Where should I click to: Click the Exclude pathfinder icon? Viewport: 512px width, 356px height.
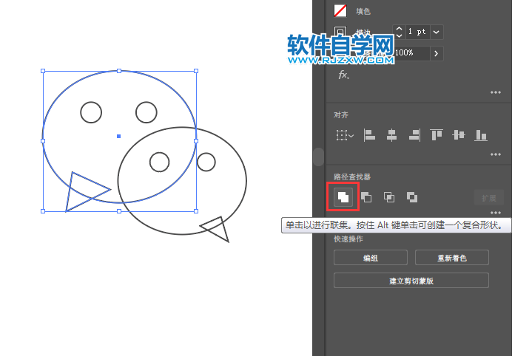[x=412, y=197]
